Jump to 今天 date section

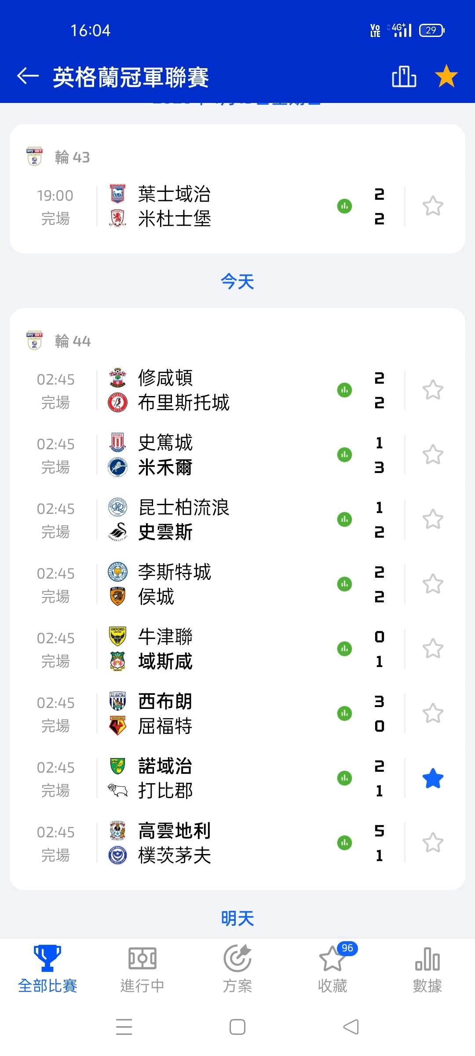pos(237,282)
